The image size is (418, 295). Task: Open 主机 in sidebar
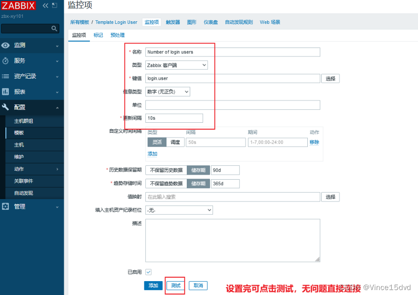[x=19, y=145]
